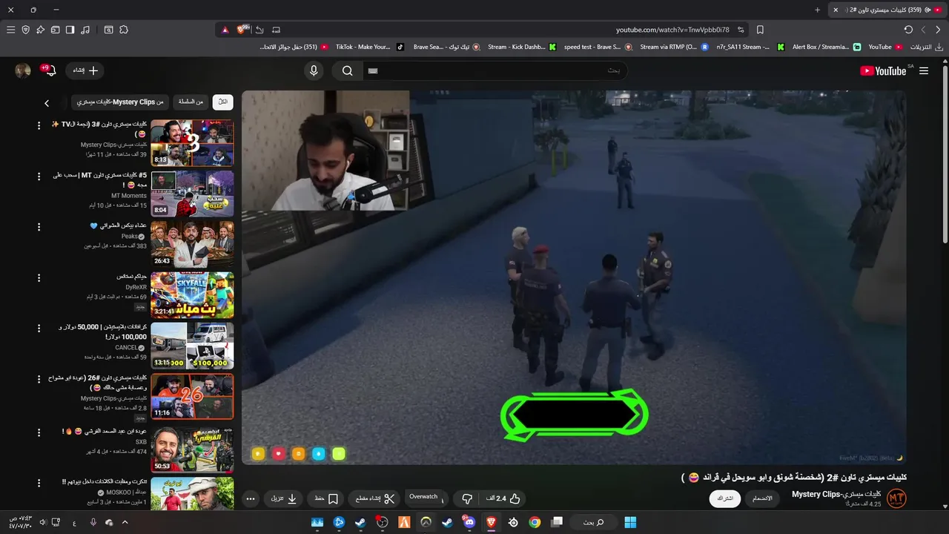Open the n7r_SA11 Stream bookmark
Viewport: 949px width, 534px height.
[x=750, y=47]
